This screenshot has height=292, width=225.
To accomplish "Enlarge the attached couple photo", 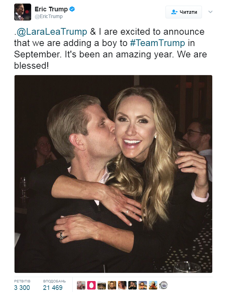I will (x=113, y=174).
